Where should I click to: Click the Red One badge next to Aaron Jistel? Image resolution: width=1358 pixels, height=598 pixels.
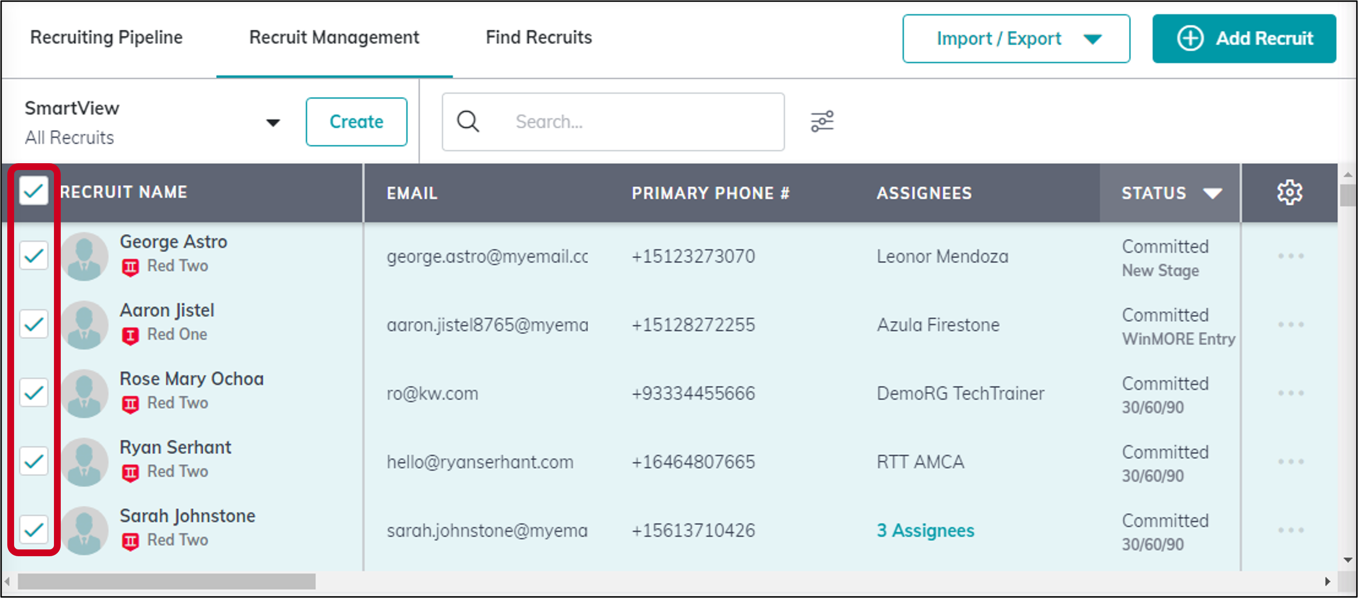pyautogui.click(x=132, y=334)
